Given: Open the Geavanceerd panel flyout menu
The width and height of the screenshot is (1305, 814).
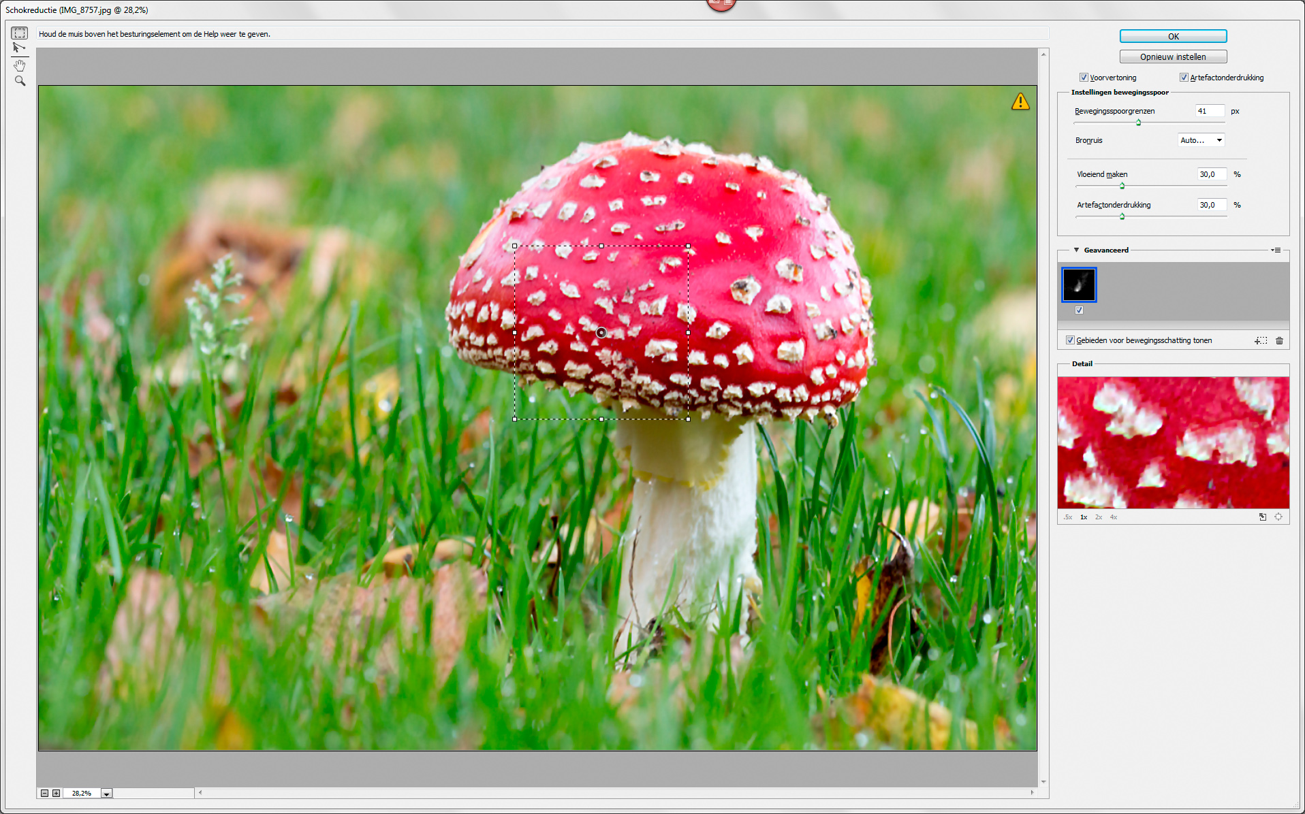Looking at the screenshot, I should tap(1276, 250).
